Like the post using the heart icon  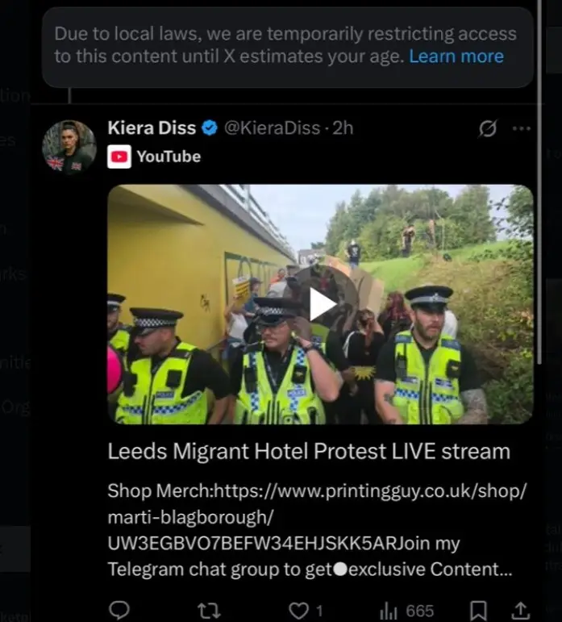299,610
